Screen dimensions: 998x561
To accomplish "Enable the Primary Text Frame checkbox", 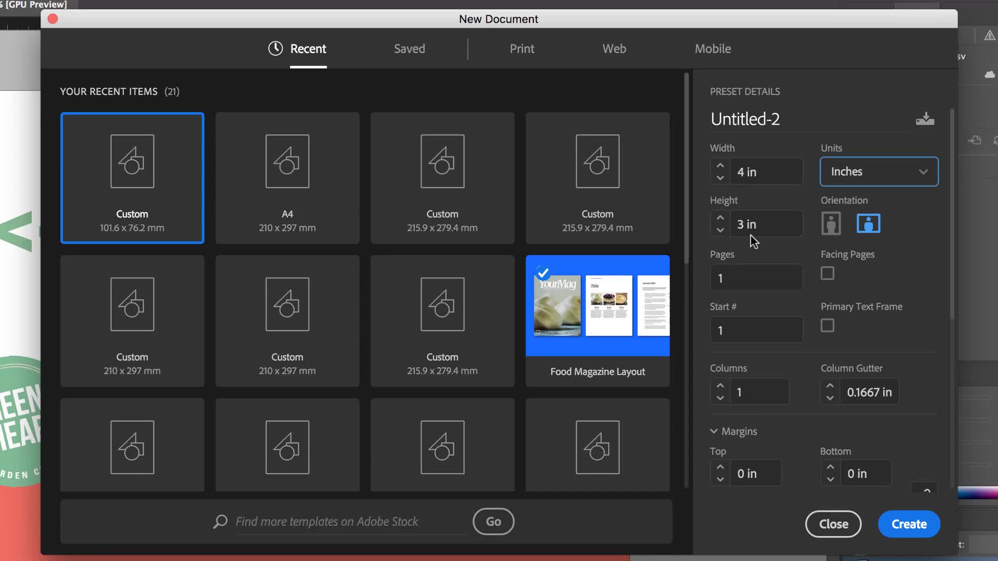I will [x=828, y=326].
